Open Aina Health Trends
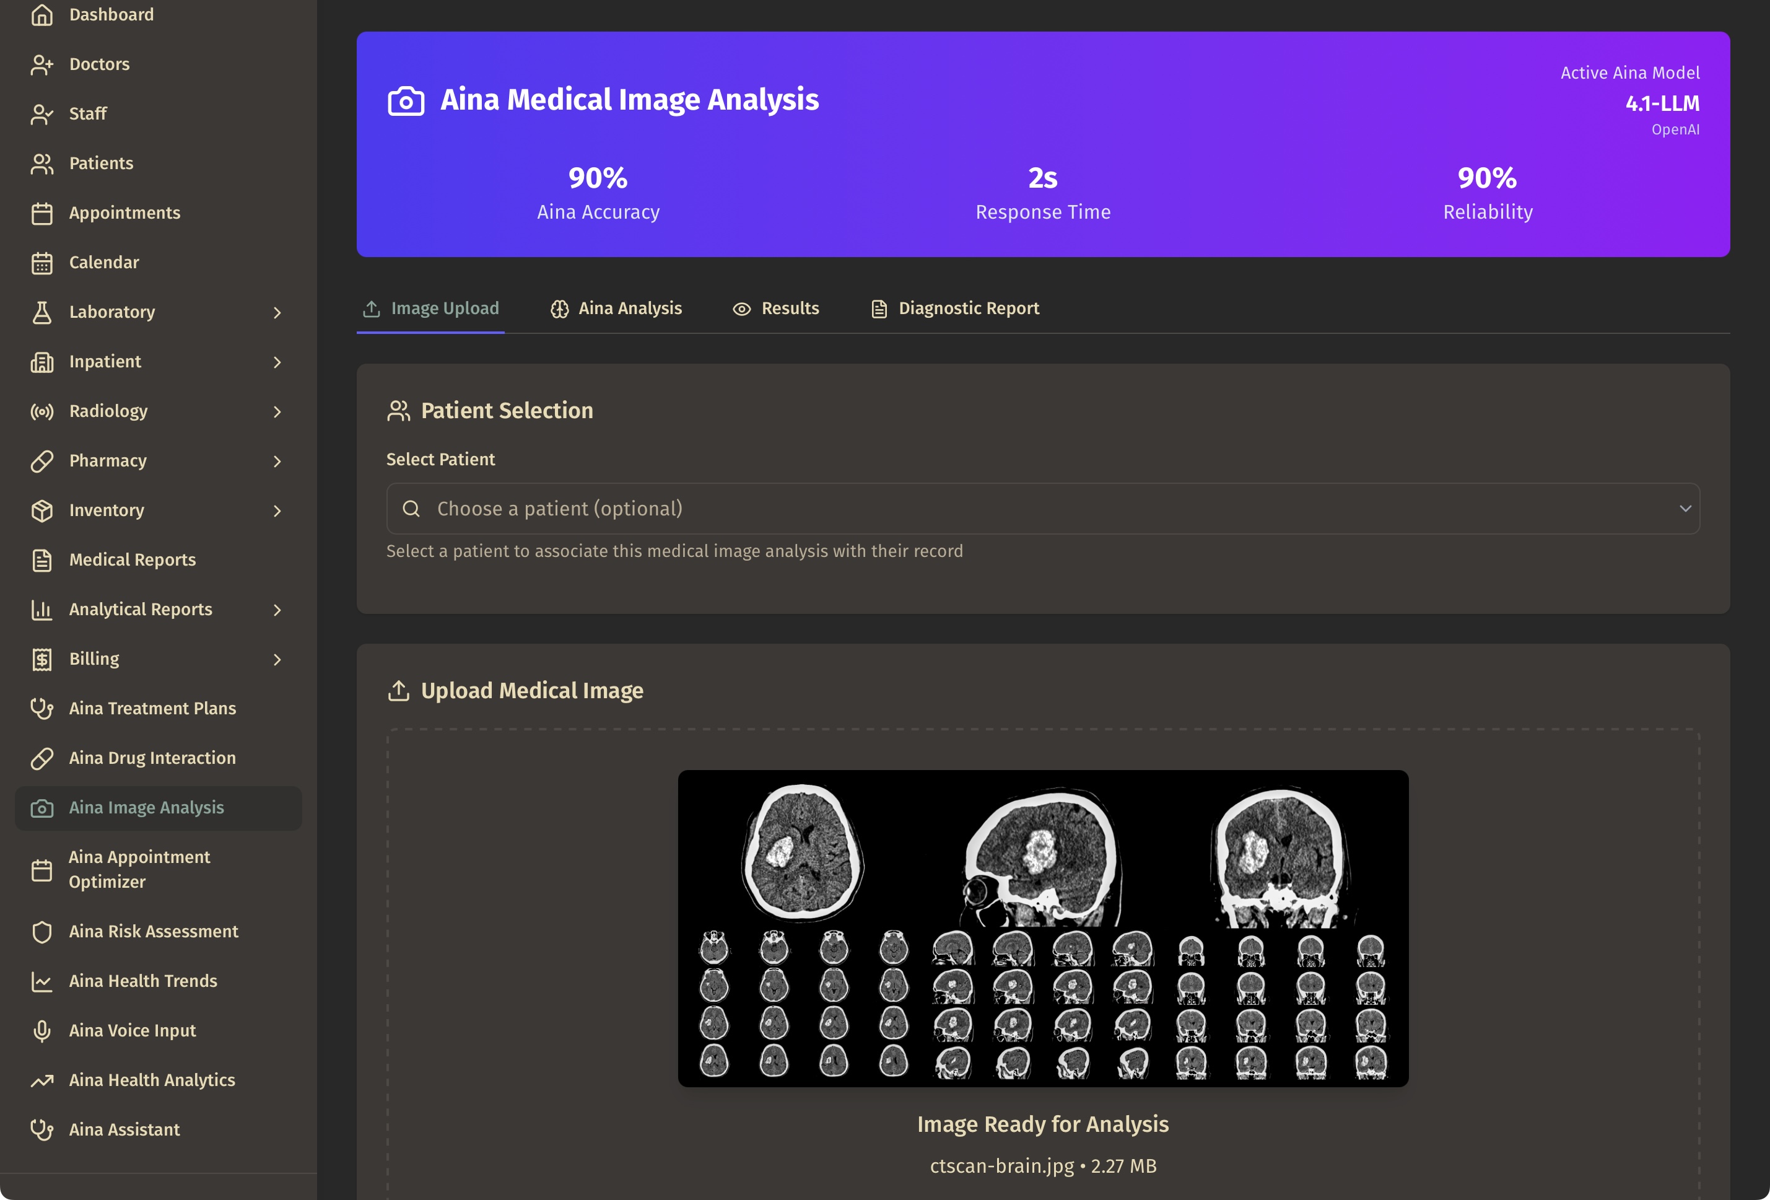 coord(142,981)
